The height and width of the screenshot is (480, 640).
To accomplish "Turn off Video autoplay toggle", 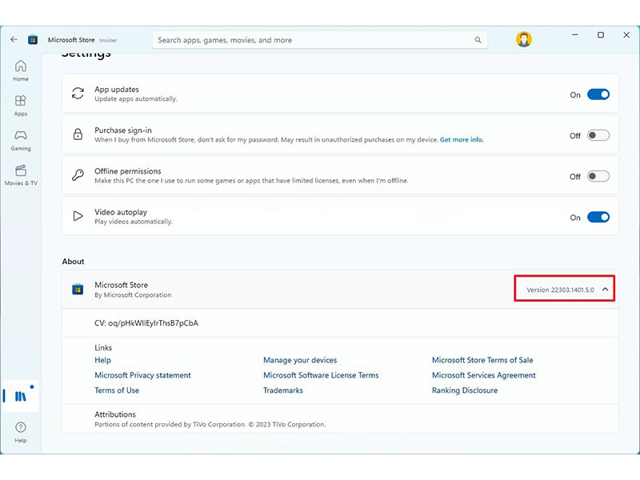I will 598,217.
